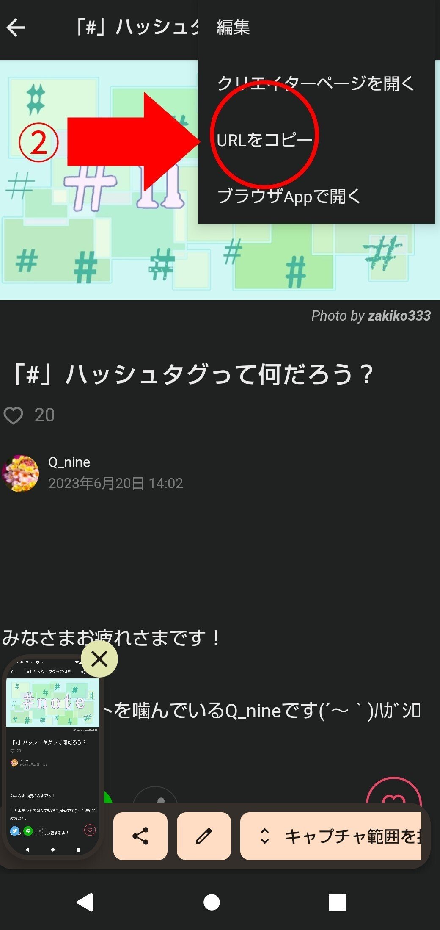This screenshot has width=440, height=930.
Task: Open zakiko333 photo credit link
Action: click(x=399, y=316)
